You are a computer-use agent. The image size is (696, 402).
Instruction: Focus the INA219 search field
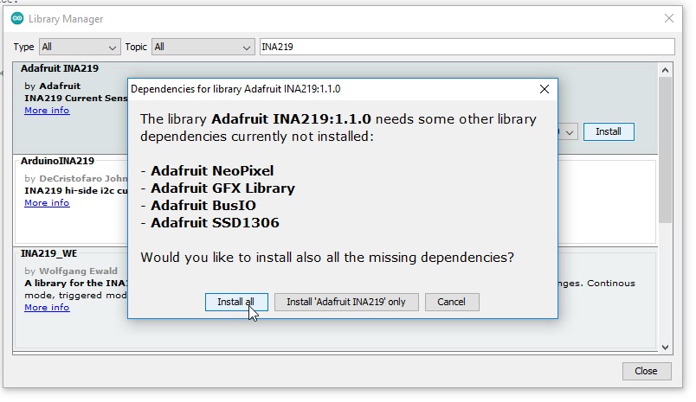[467, 47]
